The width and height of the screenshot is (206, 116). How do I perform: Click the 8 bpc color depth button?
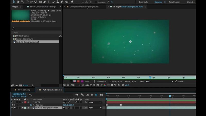25,85
